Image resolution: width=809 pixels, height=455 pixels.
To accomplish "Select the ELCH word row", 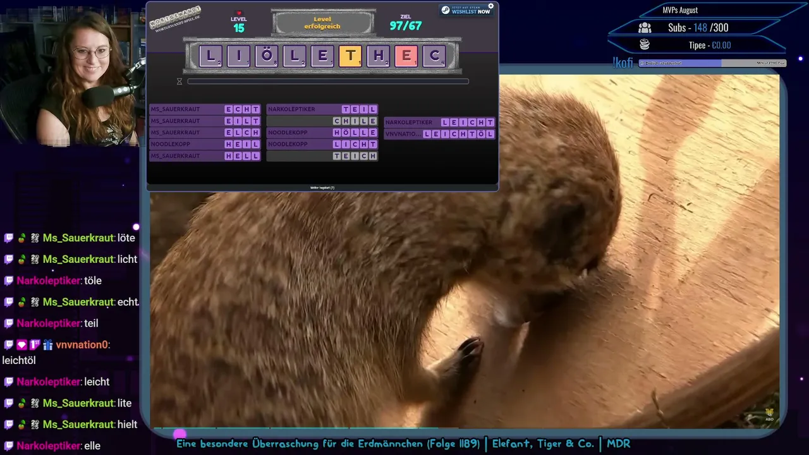I will tap(205, 133).
